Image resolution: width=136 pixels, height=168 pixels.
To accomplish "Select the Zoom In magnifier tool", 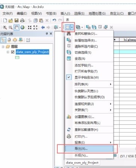I will (5, 27).
